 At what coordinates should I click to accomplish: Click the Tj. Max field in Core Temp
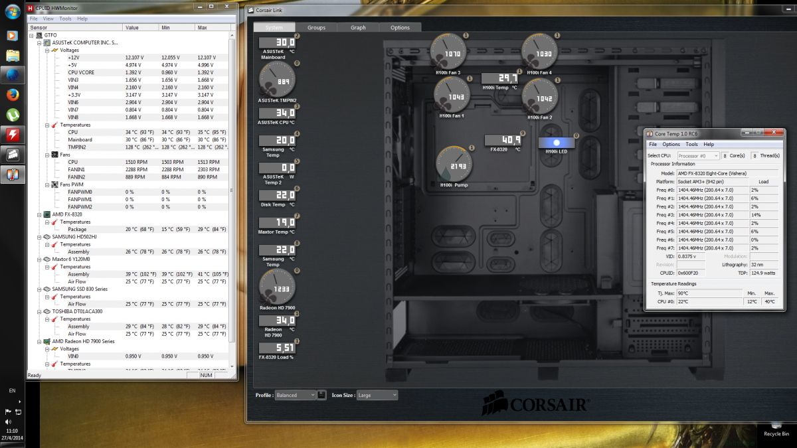pyautogui.click(x=708, y=293)
